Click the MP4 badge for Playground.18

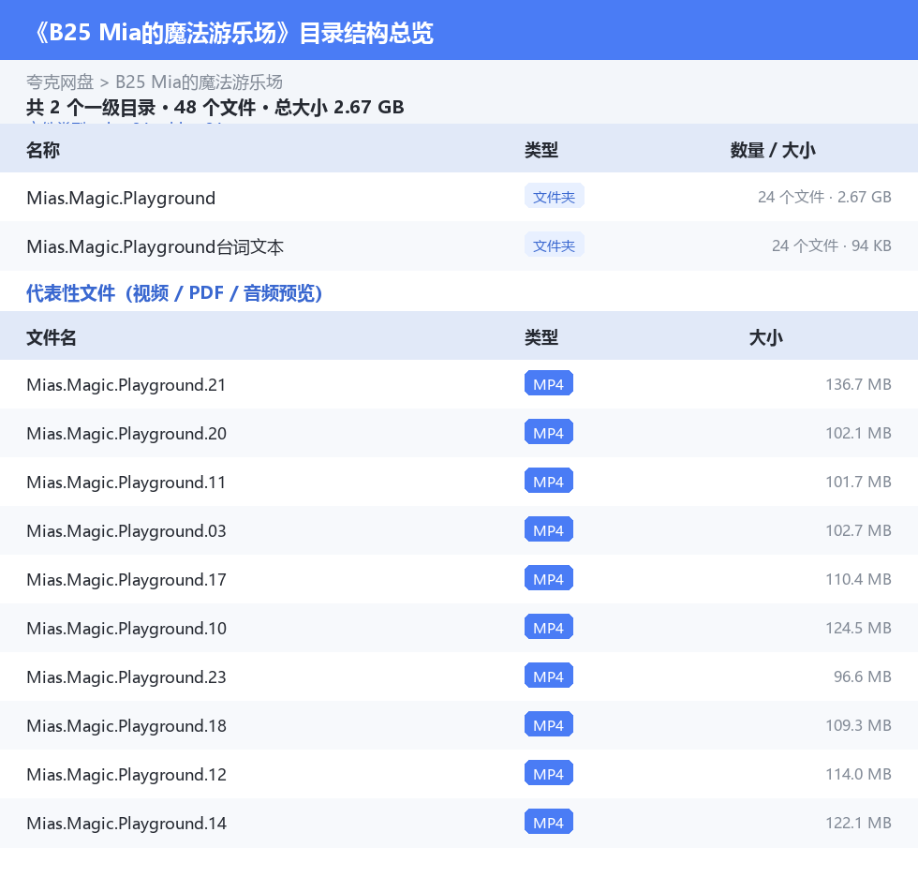549,723
